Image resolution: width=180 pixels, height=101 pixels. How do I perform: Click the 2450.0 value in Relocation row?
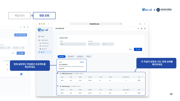(x=90, y=81)
